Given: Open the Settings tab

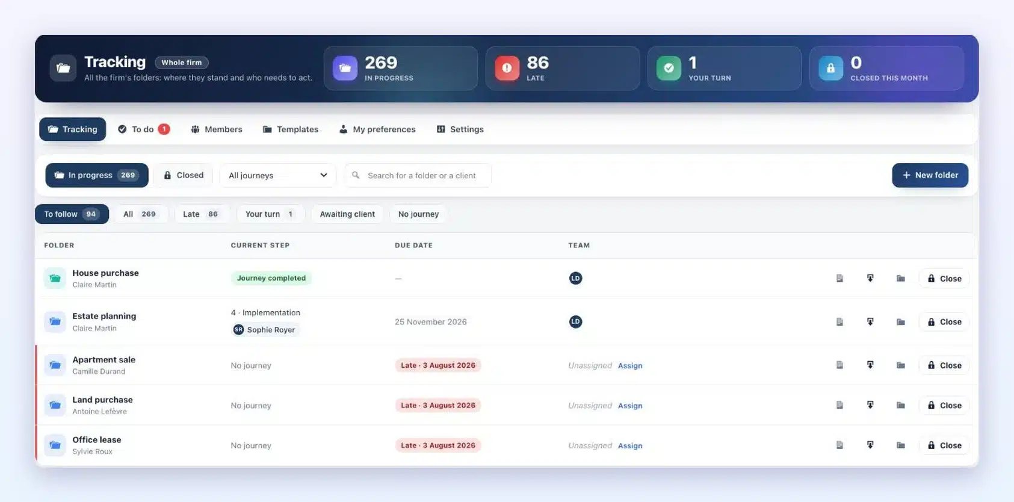Looking at the screenshot, I should click(x=460, y=129).
